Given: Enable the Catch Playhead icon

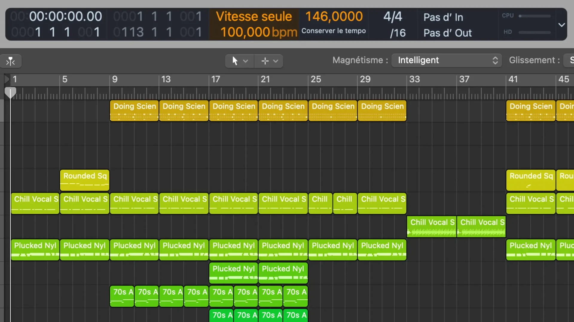Looking at the screenshot, I should [11, 61].
